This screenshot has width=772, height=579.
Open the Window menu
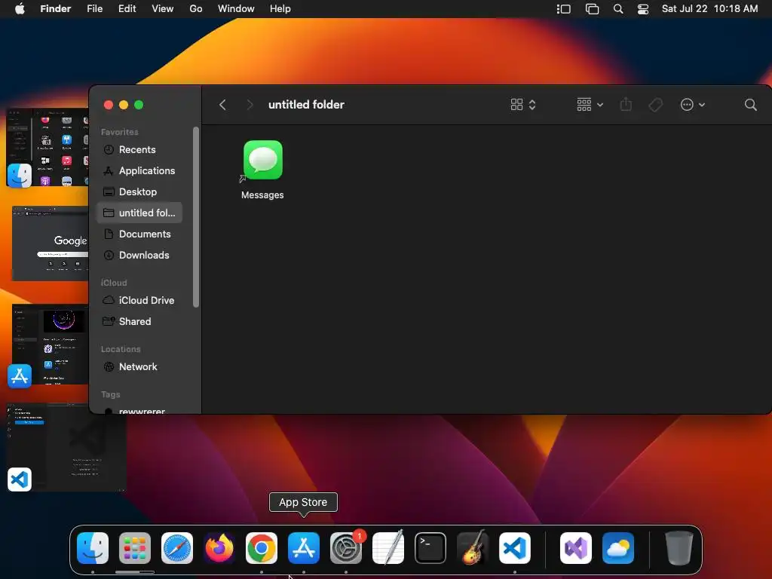pos(236,8)
